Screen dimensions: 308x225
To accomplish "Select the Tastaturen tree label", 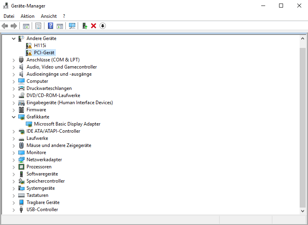I will coord(37,195).
